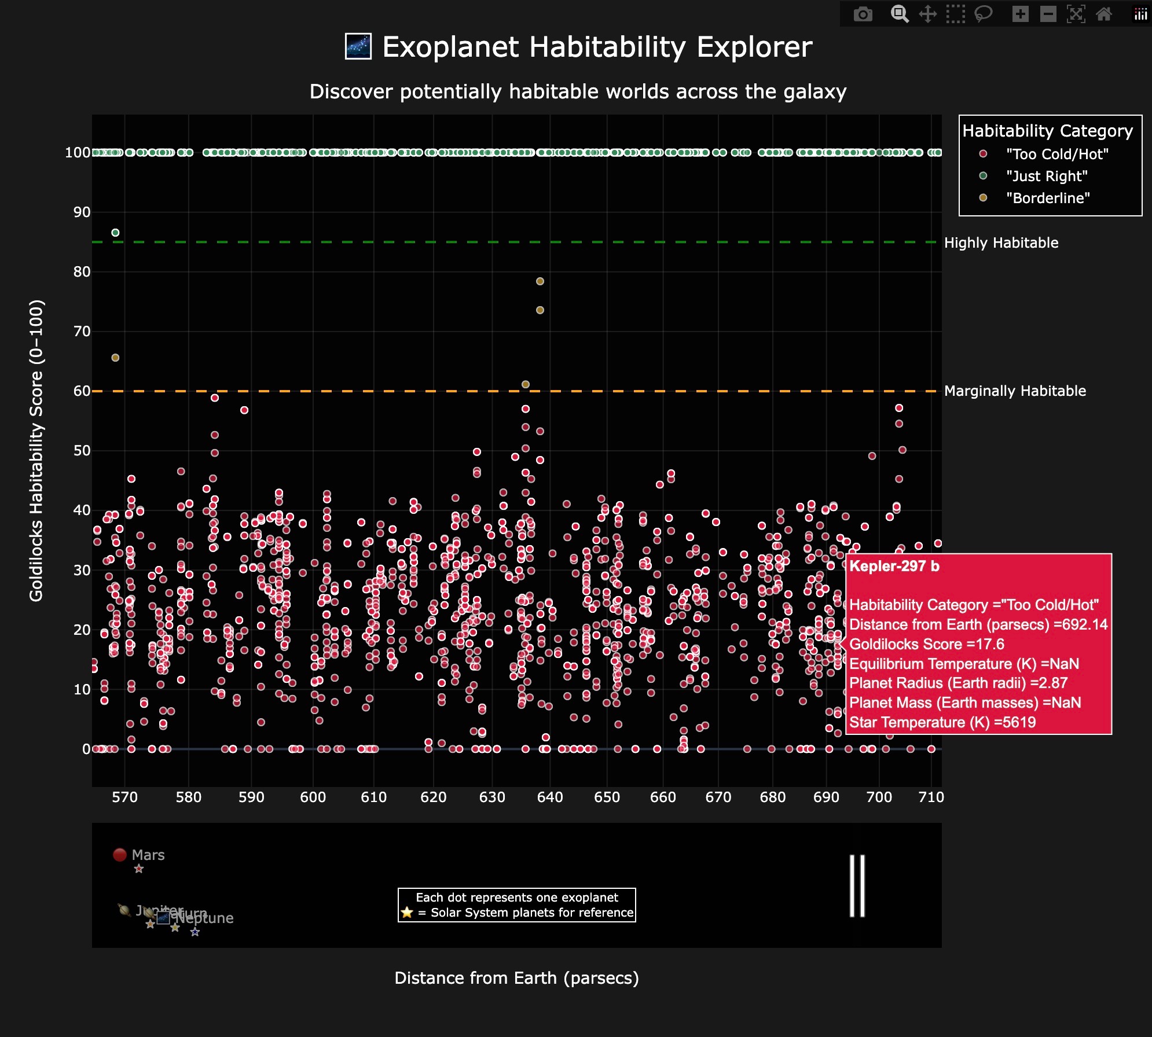1152x1037 pixels.
Task: Click the Highly Habitable annotation label
Action: click(1001, 242)
